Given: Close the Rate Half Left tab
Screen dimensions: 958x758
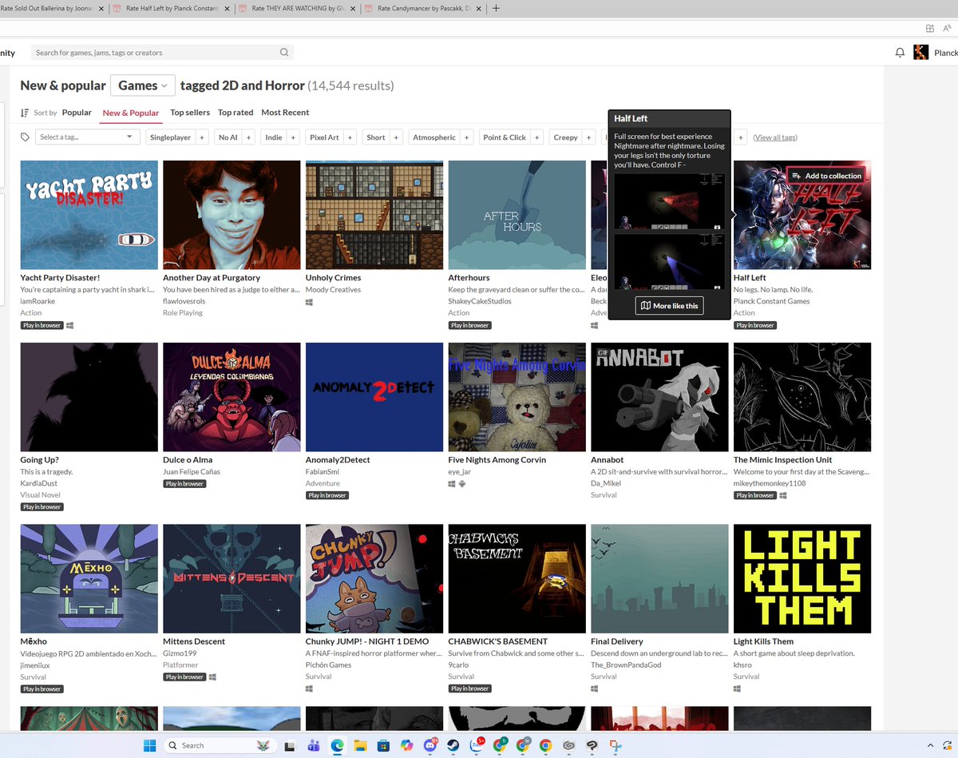Looking at the screenshot, I should (x=227, y=8).
